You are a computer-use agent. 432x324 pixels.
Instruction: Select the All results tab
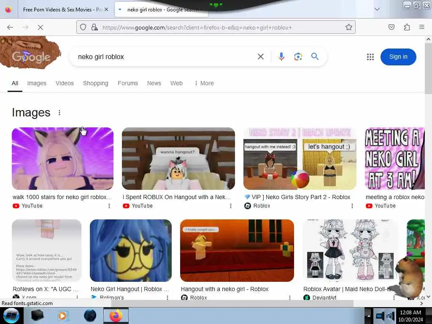(15, 83)
